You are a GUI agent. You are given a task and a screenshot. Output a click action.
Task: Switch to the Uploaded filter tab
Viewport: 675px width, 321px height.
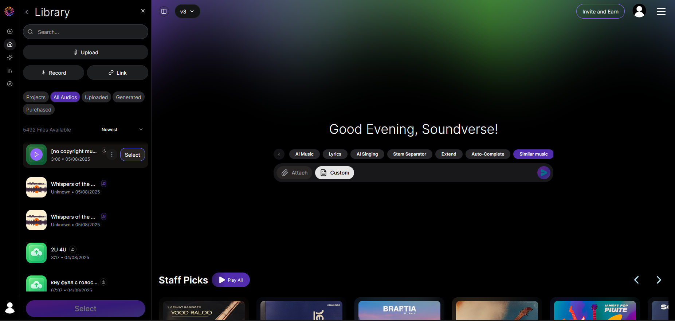[x=96, y=97]
